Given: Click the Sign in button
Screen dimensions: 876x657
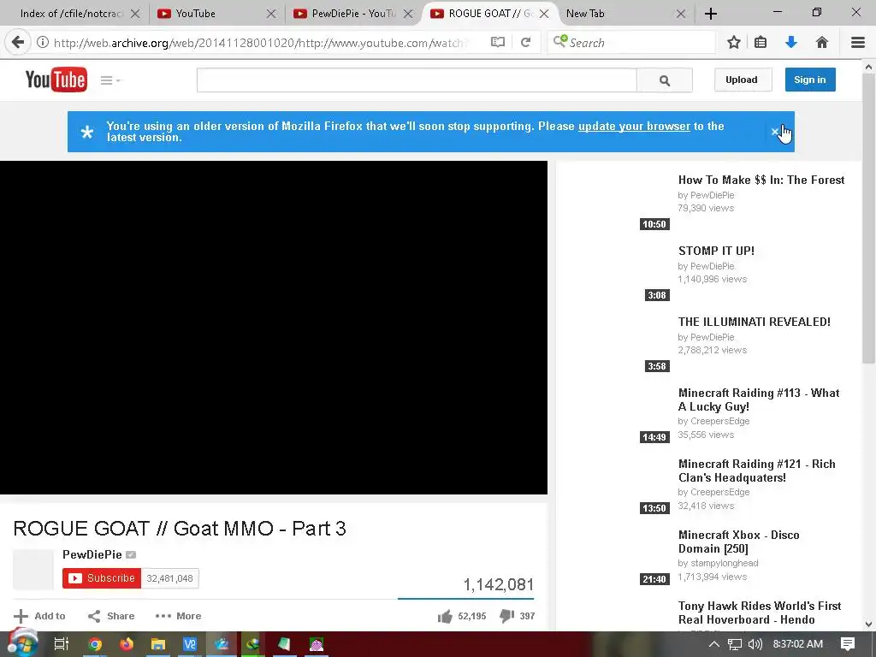Looking at the screenshot, I should click(810, 80).
